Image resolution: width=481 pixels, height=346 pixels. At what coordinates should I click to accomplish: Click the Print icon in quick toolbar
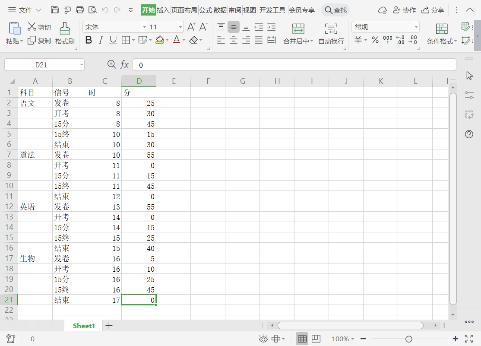coord(80,10)
